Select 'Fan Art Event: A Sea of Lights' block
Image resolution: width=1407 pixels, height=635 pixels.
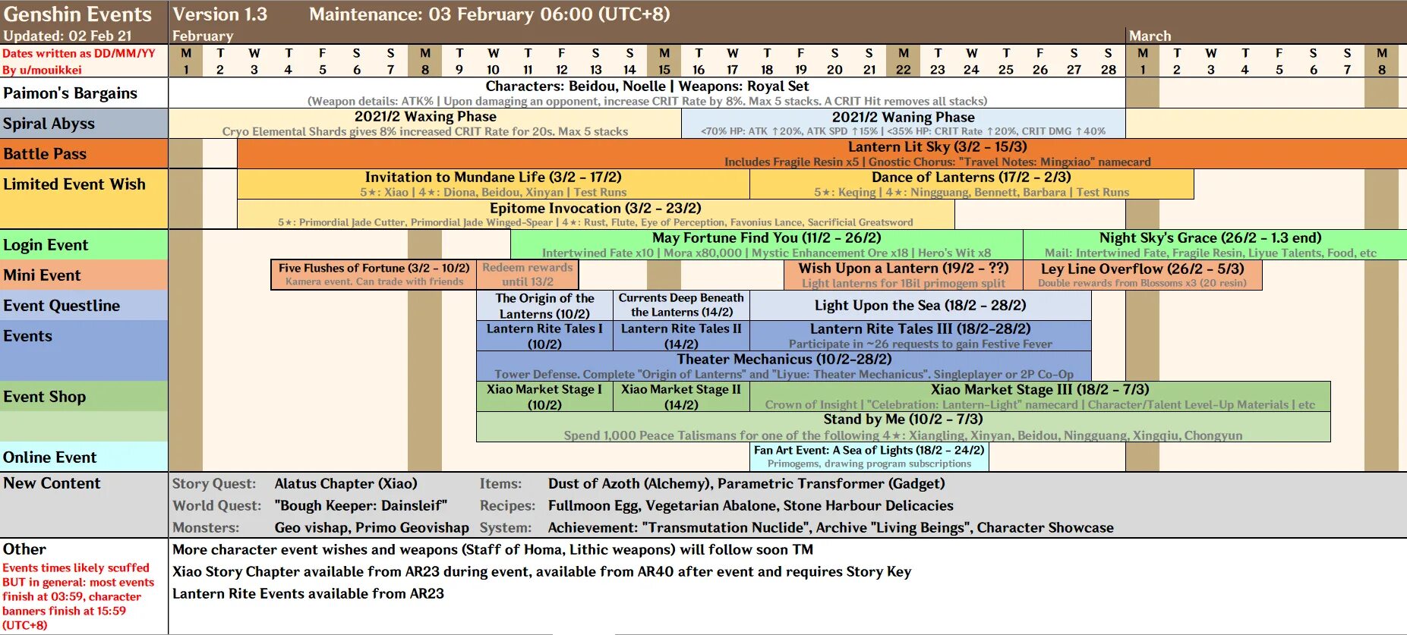(869, 457)
